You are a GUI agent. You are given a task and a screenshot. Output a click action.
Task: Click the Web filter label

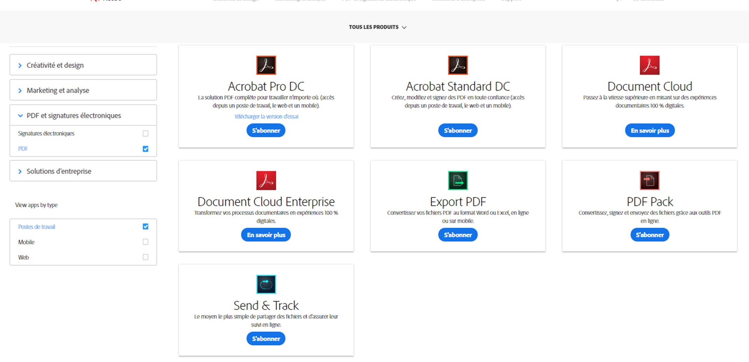pos(23,257)
